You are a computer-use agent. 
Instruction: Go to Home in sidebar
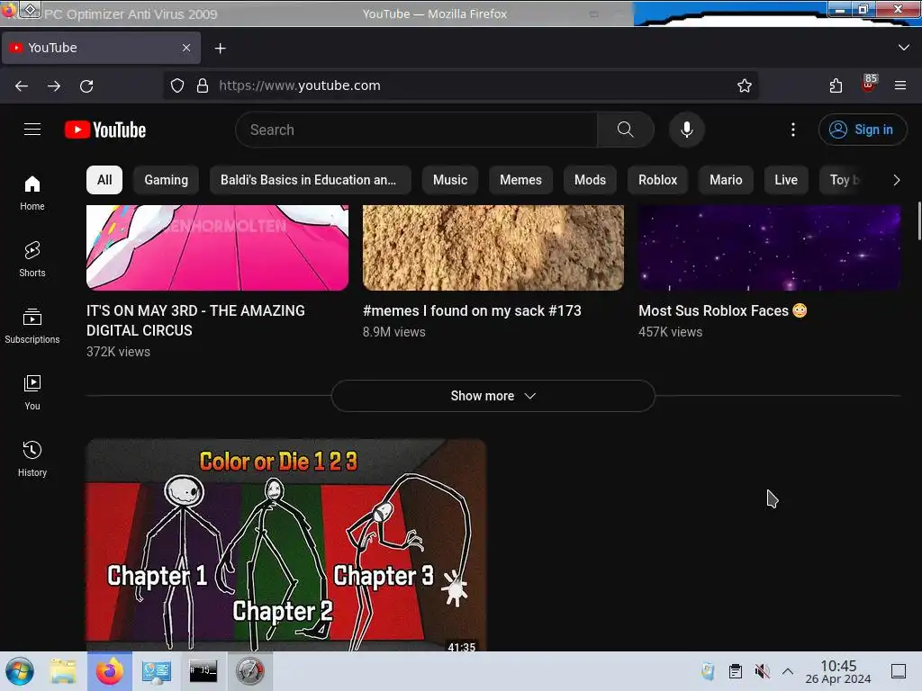[32, 193]
